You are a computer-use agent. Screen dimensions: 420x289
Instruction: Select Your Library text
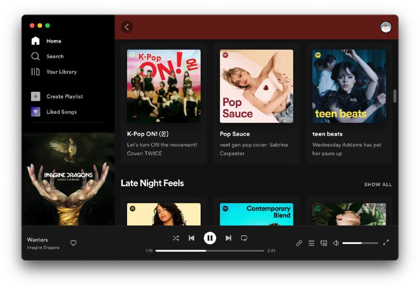point(61,72)
